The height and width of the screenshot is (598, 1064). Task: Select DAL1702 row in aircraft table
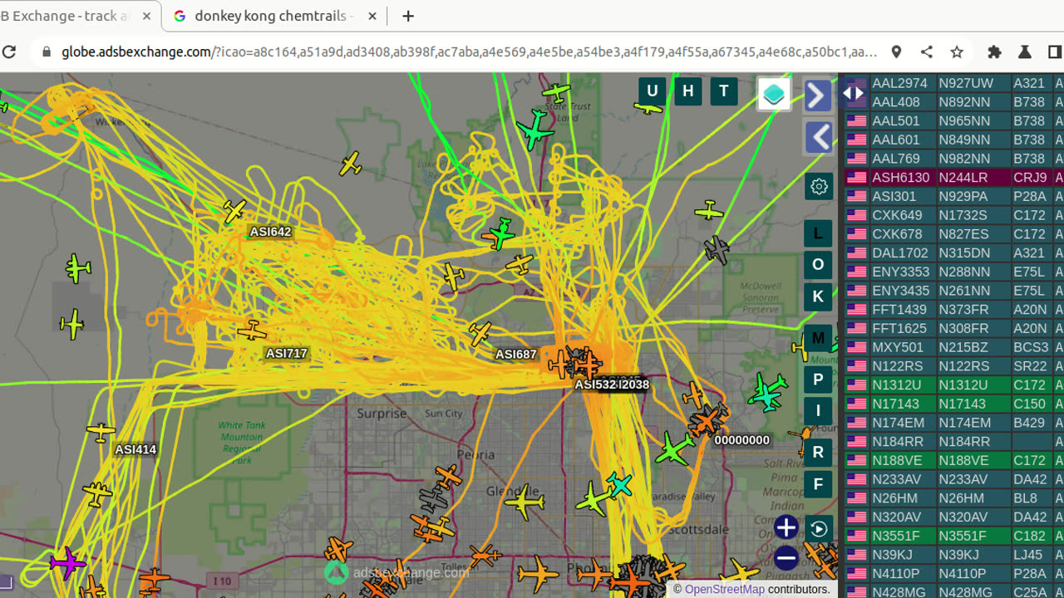click(954, 252)
